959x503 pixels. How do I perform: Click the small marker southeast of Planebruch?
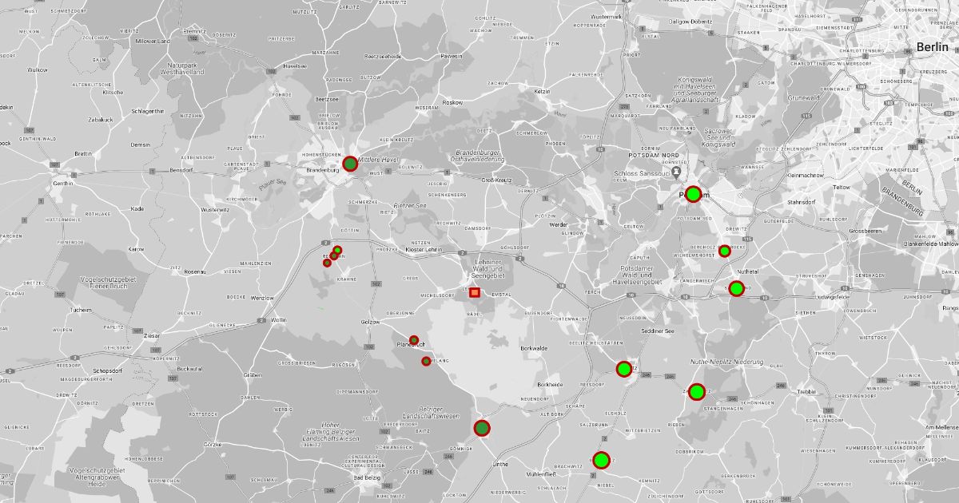coord(427,362)
